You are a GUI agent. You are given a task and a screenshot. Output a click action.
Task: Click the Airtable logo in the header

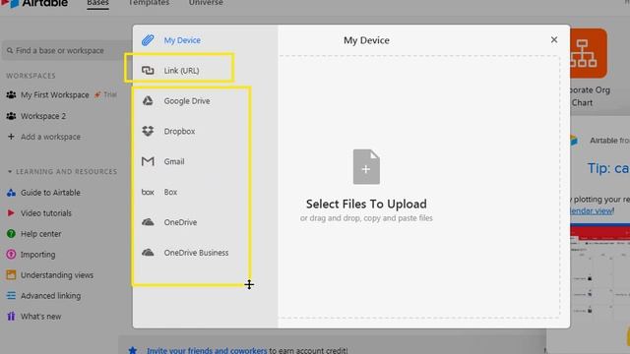(34, 3)
